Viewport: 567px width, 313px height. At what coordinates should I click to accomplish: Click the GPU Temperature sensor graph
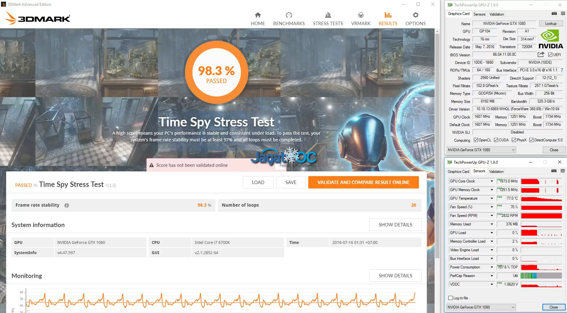point(541,198)
